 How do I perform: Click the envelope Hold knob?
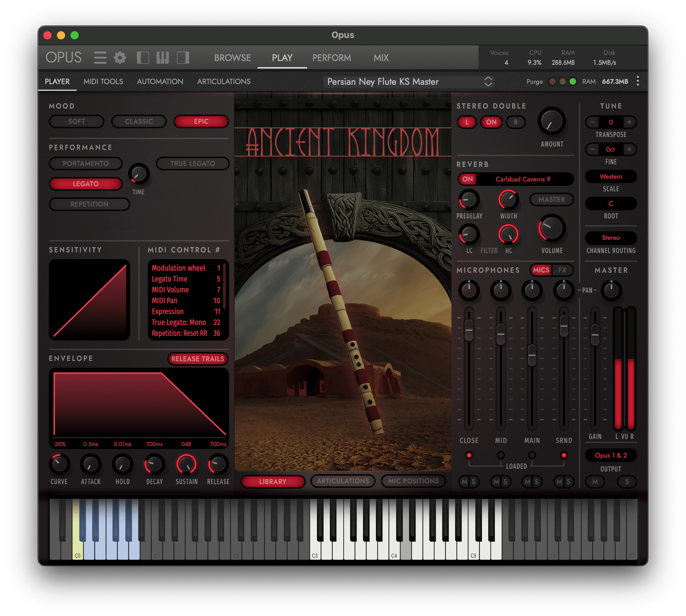coord(122,464)
